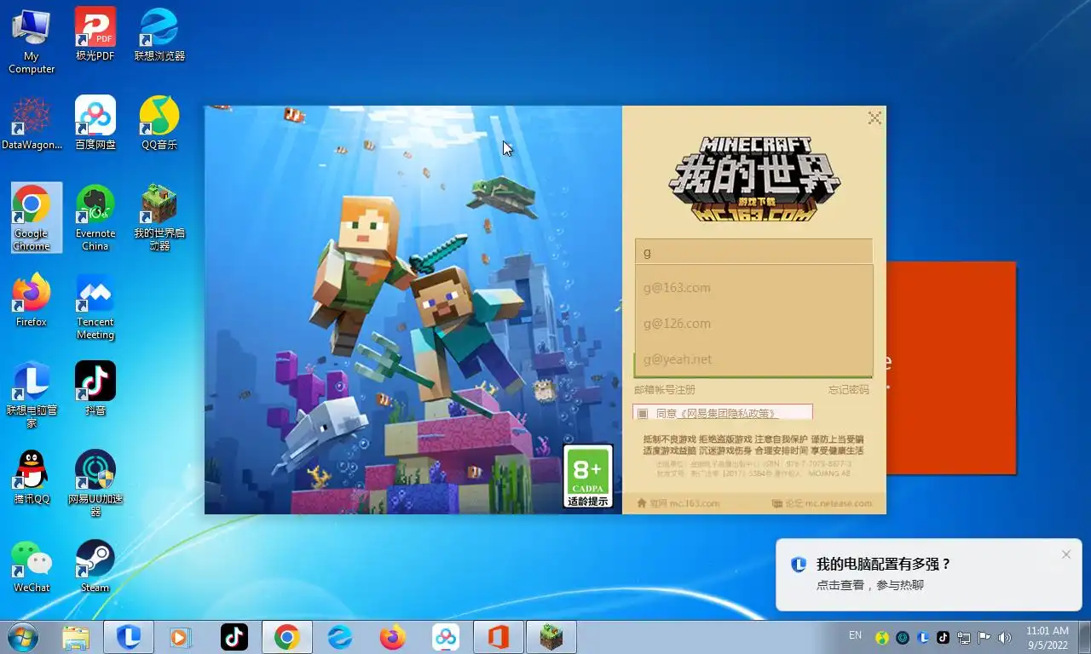Open the 腾讯QQ desktop shortcut
Image resolution: width=1091 pixels, height=654 pixels.
(32, 477)
